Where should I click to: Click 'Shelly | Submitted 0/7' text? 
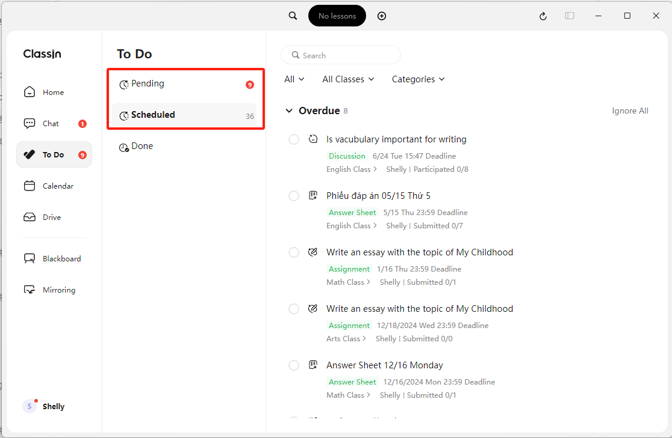[x=425, y=225]
